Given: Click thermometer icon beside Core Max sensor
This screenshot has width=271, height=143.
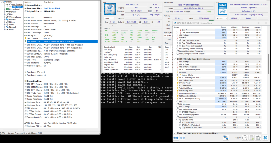Looking at the screenshot, I should (178, 38).
